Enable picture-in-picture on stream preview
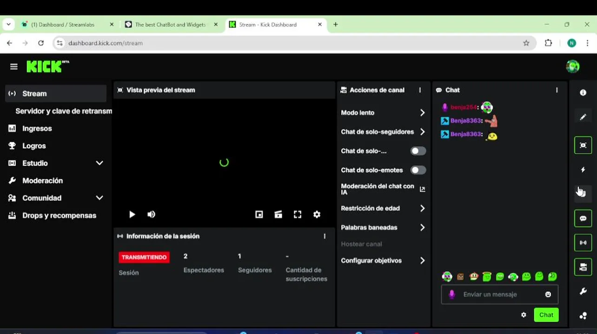Screen dimensions: 597x334 pos(259,214)
